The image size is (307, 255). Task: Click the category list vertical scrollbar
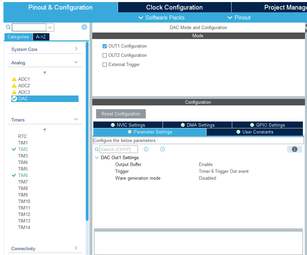click(87, 131)
